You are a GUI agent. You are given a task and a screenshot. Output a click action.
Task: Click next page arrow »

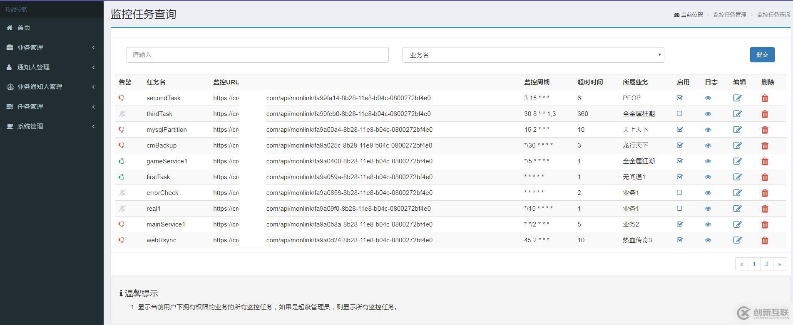coord(780,264)
